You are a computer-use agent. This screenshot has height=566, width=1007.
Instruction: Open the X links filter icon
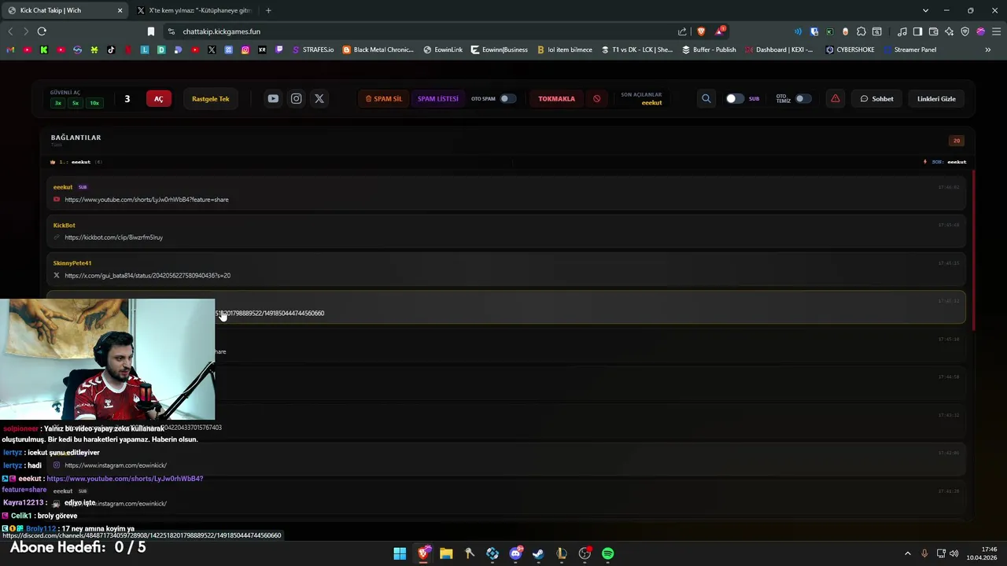coord(319,98)
